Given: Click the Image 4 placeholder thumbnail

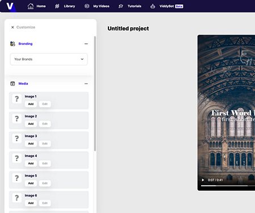Looking at the screenshot, I should [17, 158].
